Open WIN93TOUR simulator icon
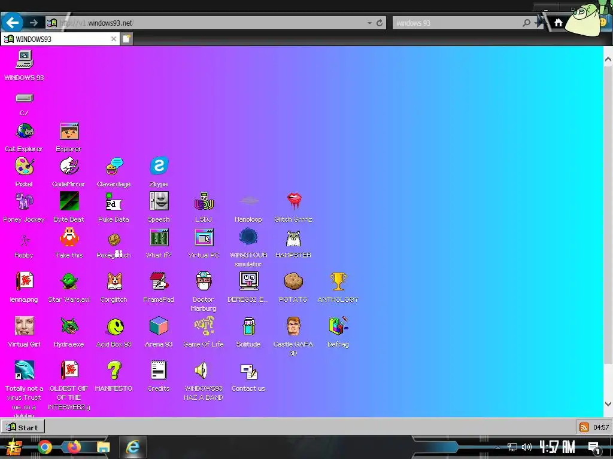Screen dimensions: 613x459 (248, 237)
